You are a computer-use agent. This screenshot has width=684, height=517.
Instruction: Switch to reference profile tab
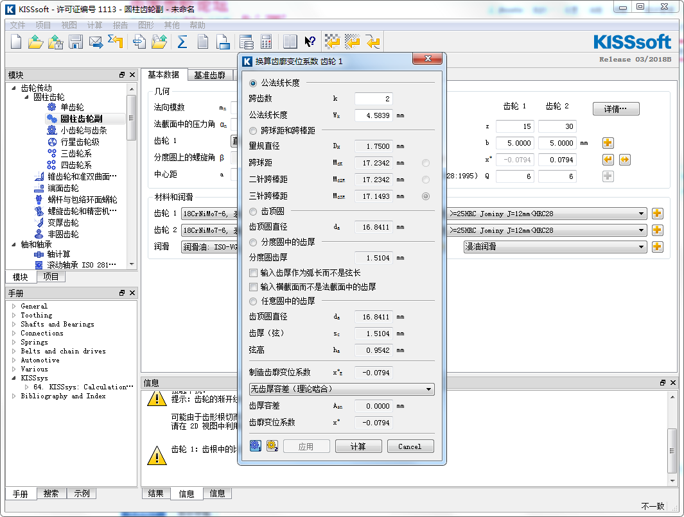pyautogui.click(x=210, y=75)
